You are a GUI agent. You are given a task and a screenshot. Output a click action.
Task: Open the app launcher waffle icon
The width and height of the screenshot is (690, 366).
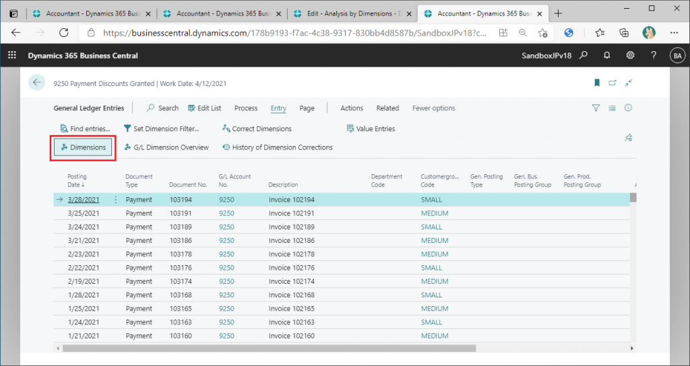[12, 55]
